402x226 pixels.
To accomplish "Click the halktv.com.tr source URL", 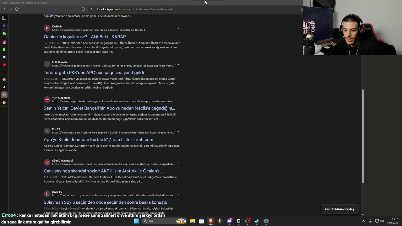I will [113, 195].
